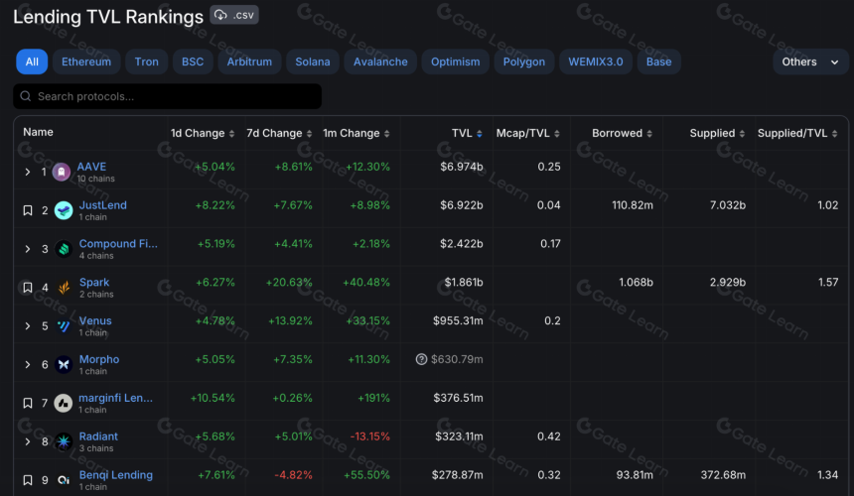Filter lending protocols by Optimism
The image size is (854, 496).
tap(456, 62)
